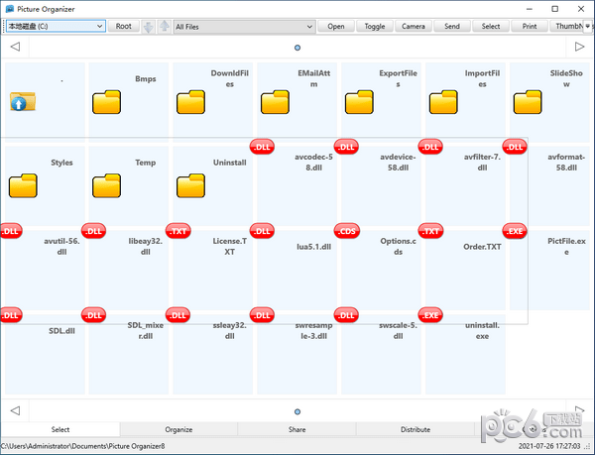Screen dimensions: 595x455
Task: Click the DLL badge of avdevice-58.dll
Action: pyautogui.click(x=346, y=147)
